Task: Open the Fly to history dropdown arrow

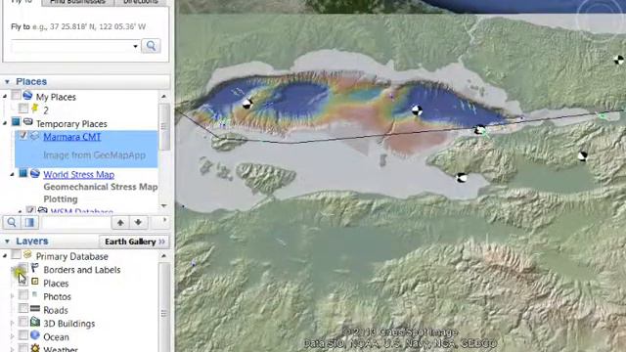Action: pos(135,46)
